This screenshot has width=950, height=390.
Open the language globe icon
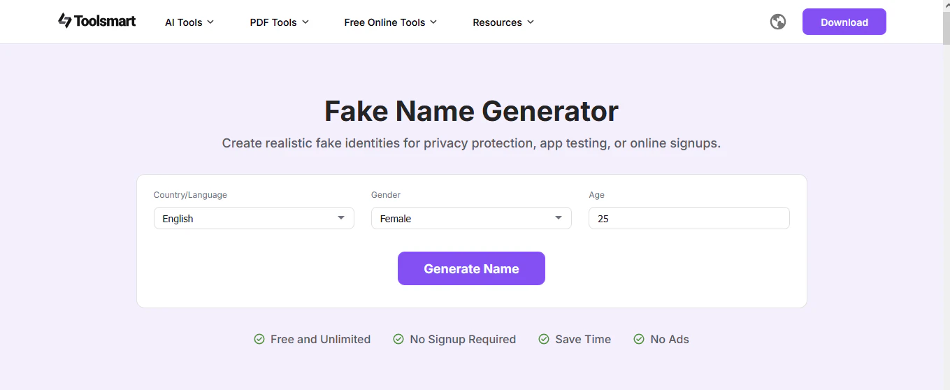point(778,22)
